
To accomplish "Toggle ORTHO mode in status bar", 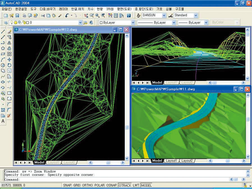I will coord(87,185).
